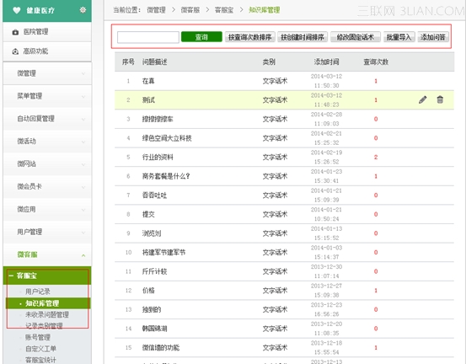Click the 修改固定话术 button
Screen dimensions: 466x364
355,37
